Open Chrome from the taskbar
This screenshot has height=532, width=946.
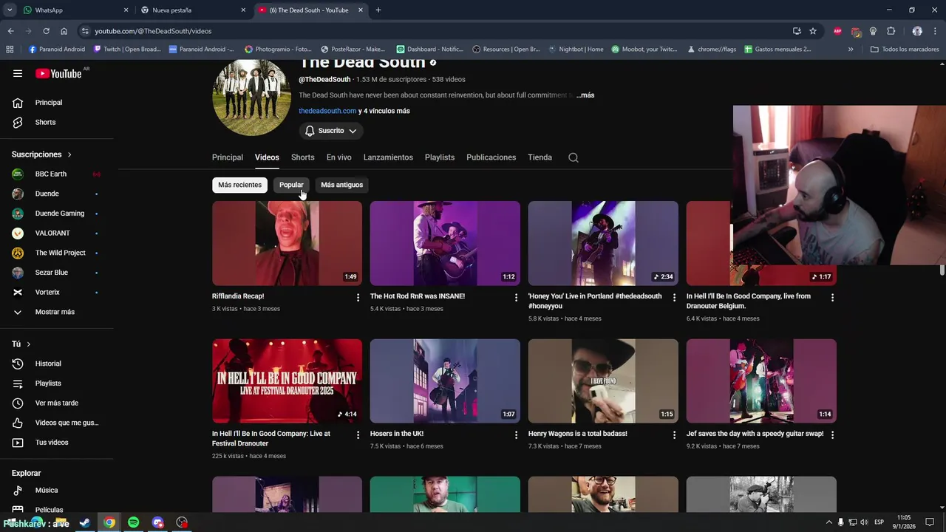(x=109, y=522)
